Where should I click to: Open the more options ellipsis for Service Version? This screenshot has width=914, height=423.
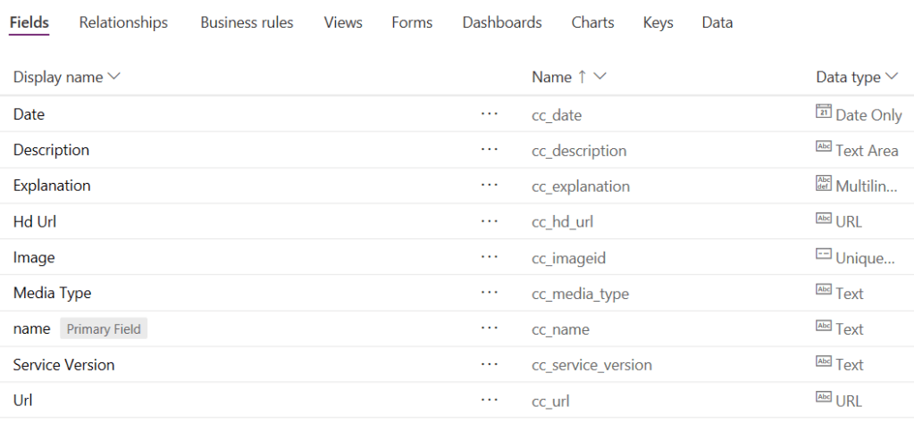(x=489, y=364)
